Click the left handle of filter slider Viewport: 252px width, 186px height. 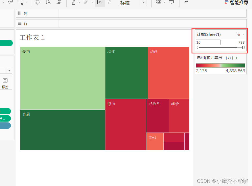198,47
